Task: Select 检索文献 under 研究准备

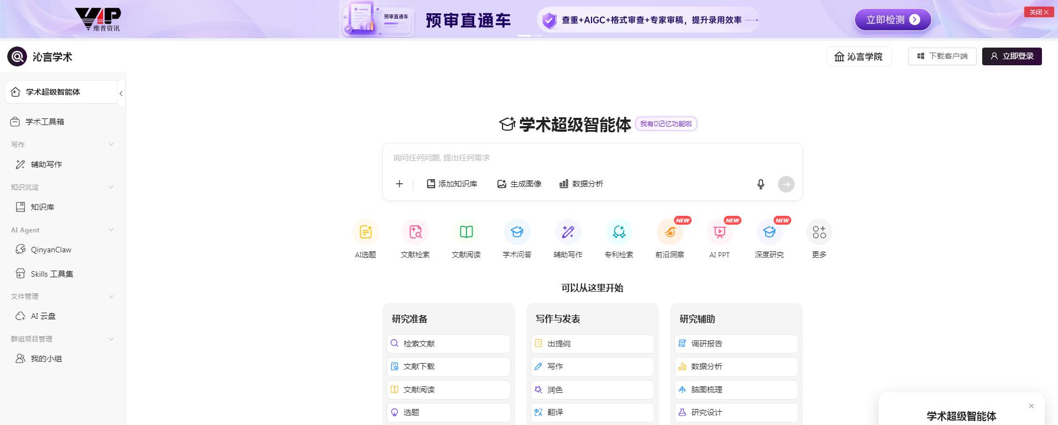Action: pos(449,344)
